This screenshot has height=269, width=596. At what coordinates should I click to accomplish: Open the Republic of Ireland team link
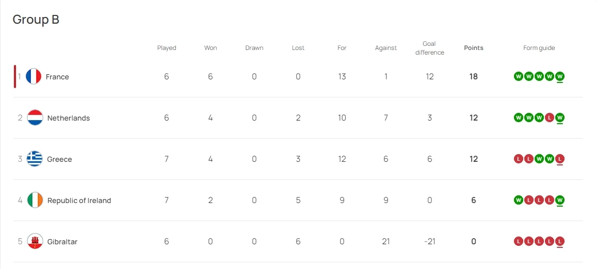[79, 200]
